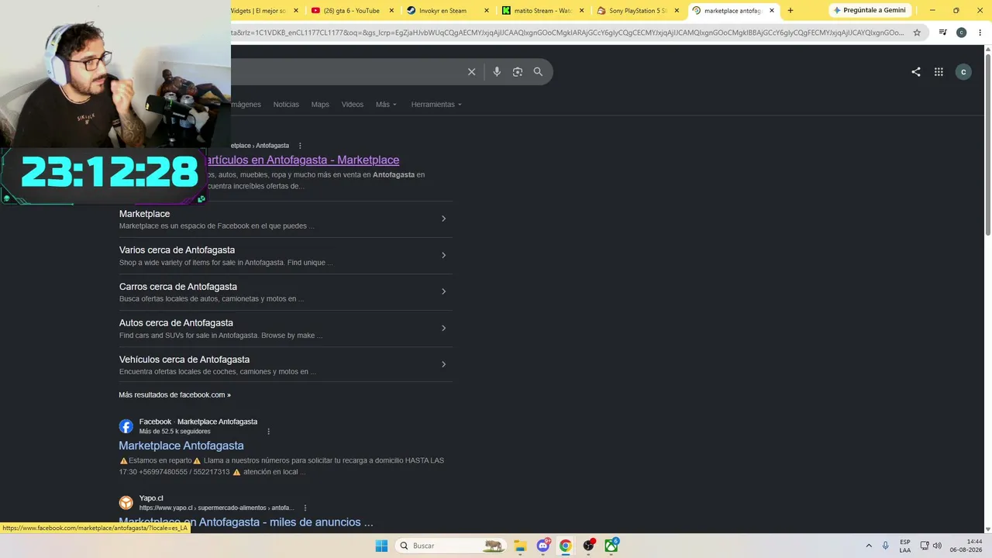Close the Invokyr en Steam tab

487,11
